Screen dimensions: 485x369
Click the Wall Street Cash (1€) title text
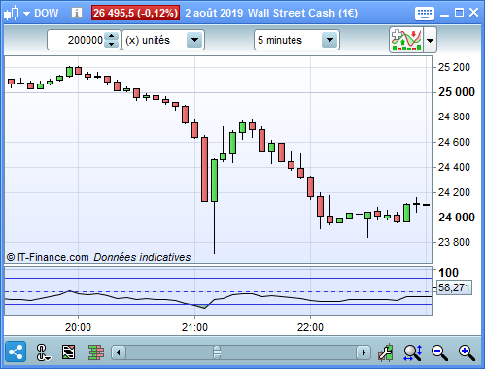click(x=302, y=13)
